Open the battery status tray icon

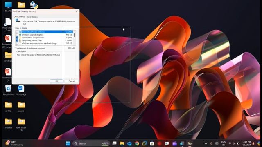[x=238, y=143]
